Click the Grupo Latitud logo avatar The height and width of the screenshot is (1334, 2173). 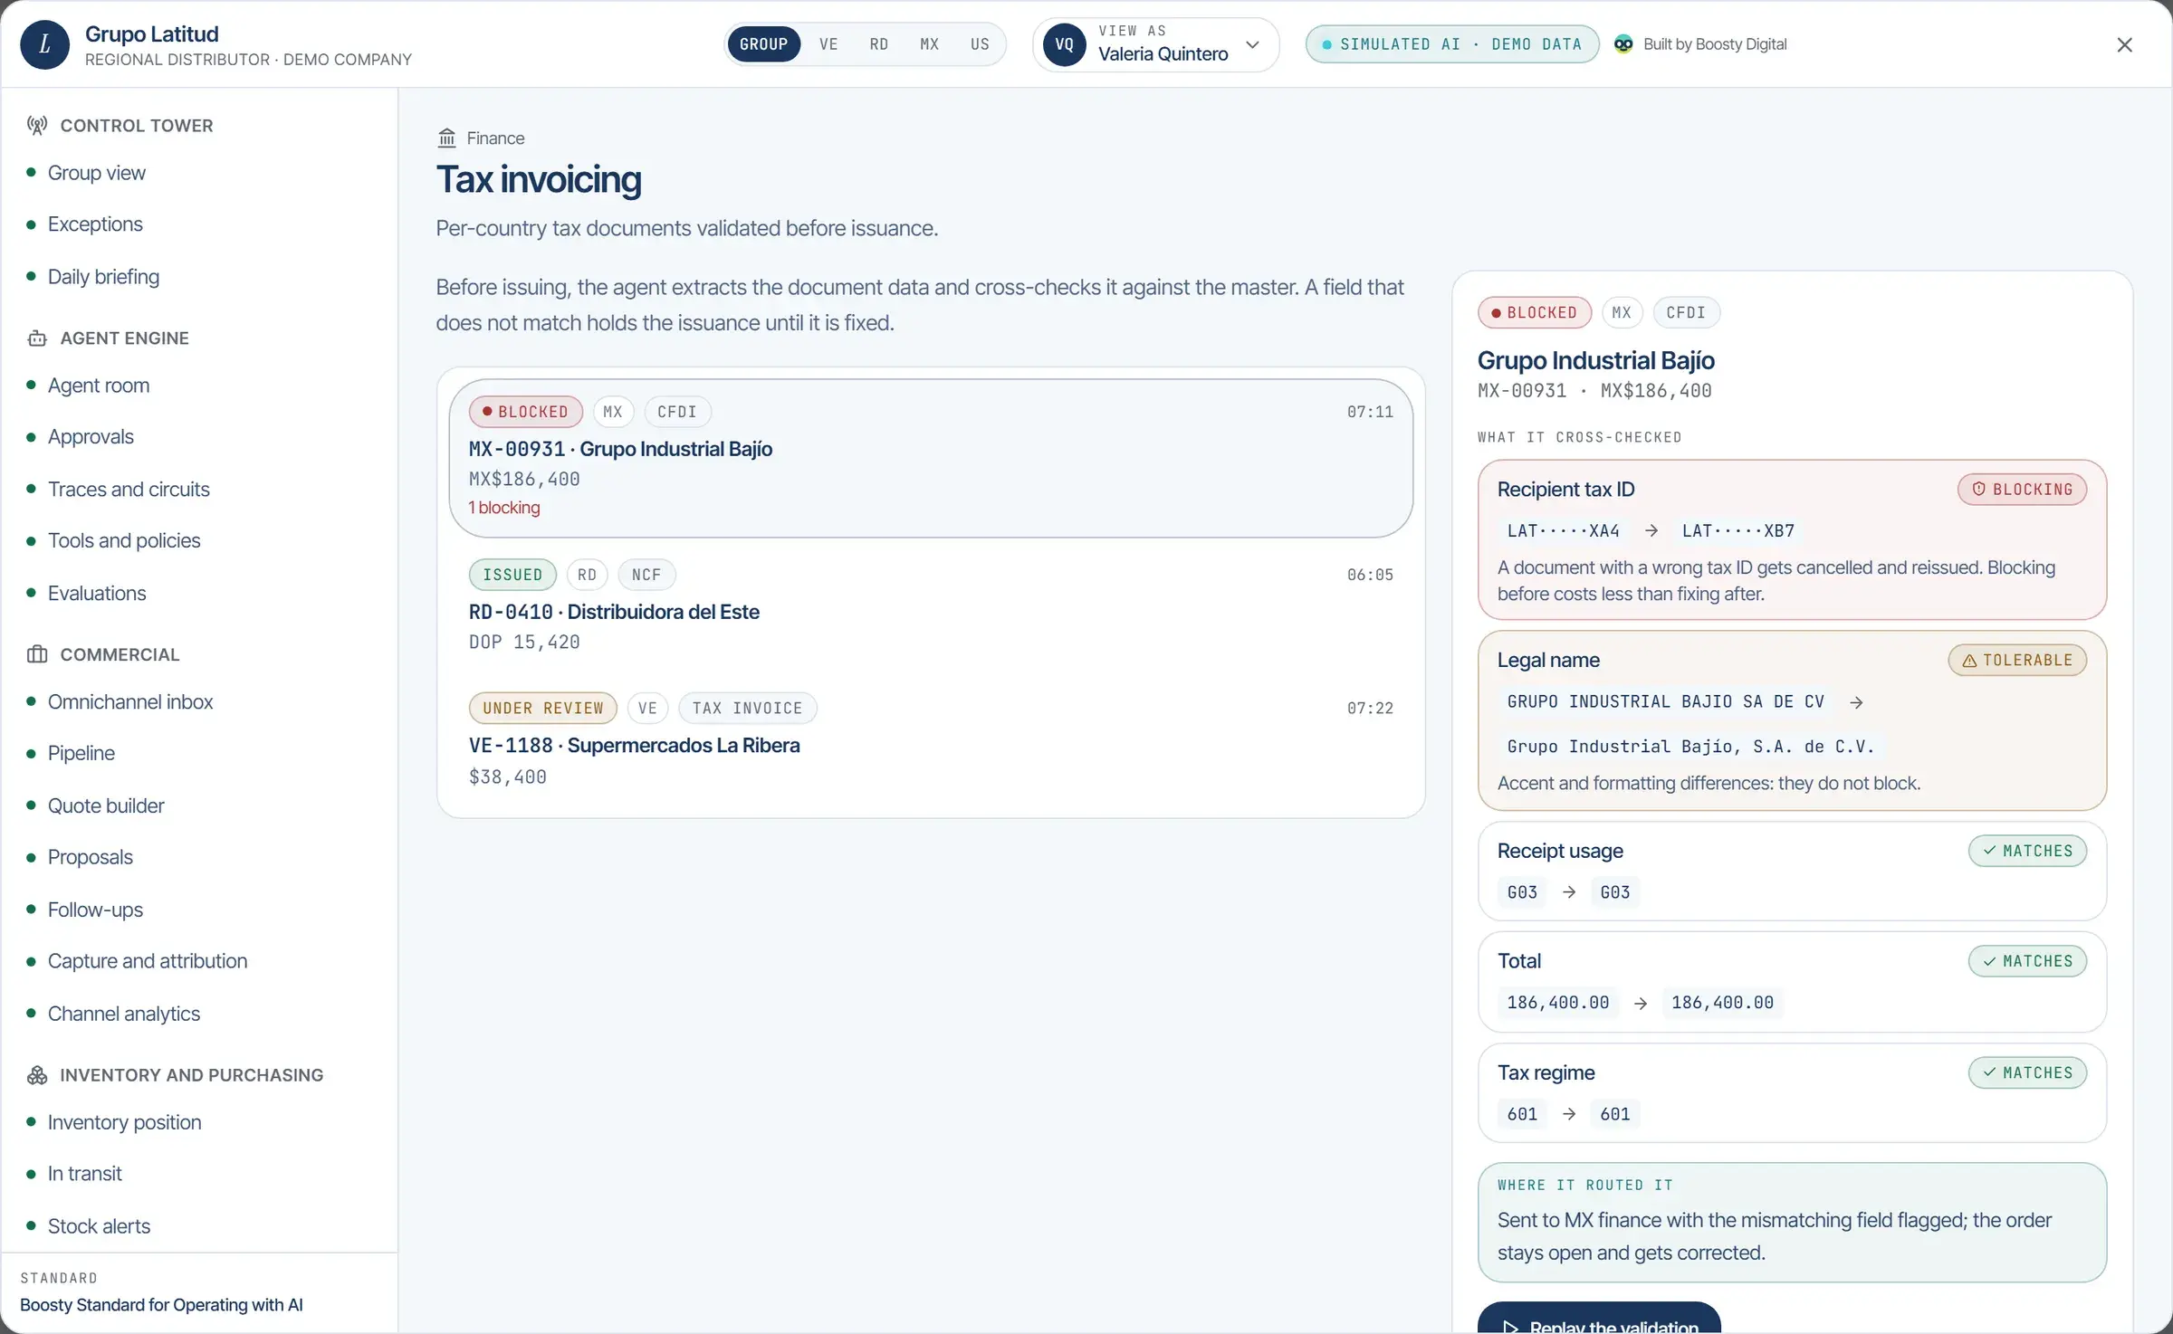click(44, 44)
